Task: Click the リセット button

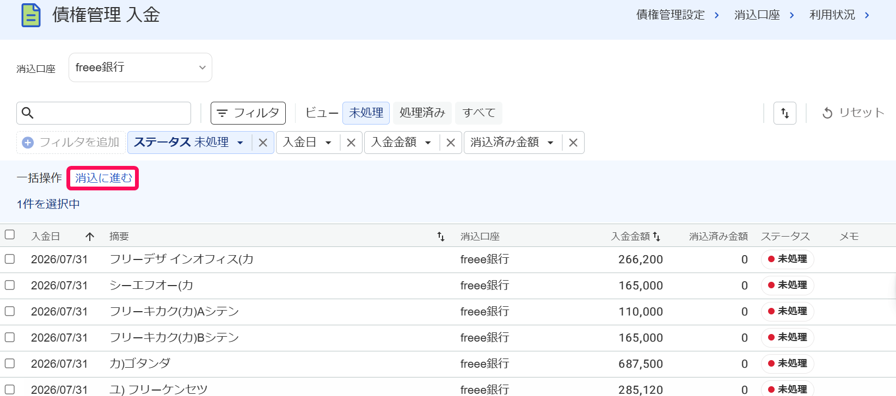Action: (853, 113)
